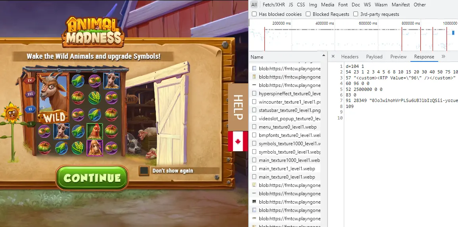
Task: Tick the Don't show again checkbox
Action: pyautogui.click(x=144, y=171)
